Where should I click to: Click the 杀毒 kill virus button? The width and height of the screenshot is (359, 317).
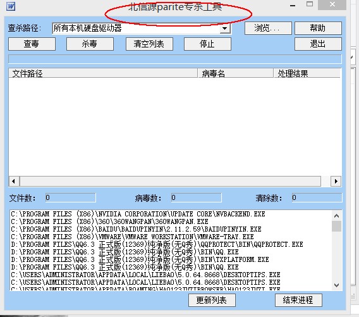coord(90,44)
